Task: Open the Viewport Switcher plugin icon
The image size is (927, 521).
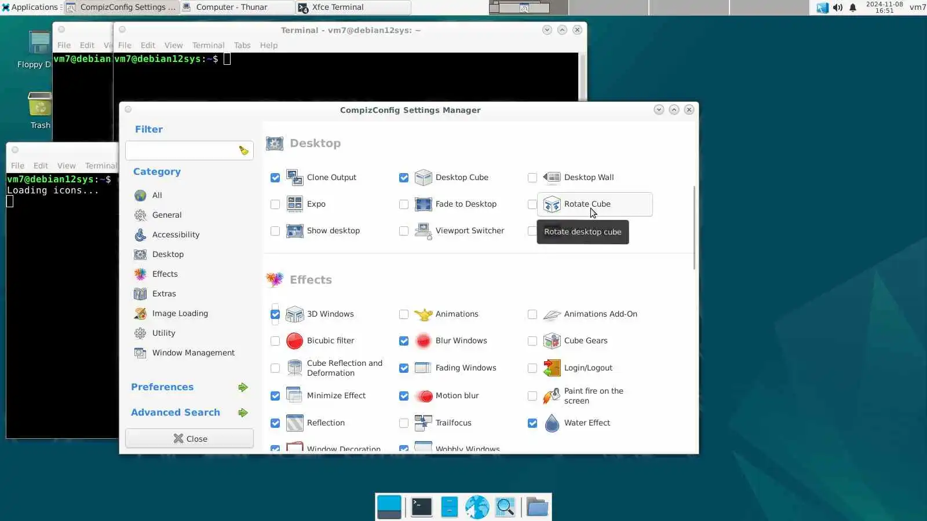Action: coord(424,231)
